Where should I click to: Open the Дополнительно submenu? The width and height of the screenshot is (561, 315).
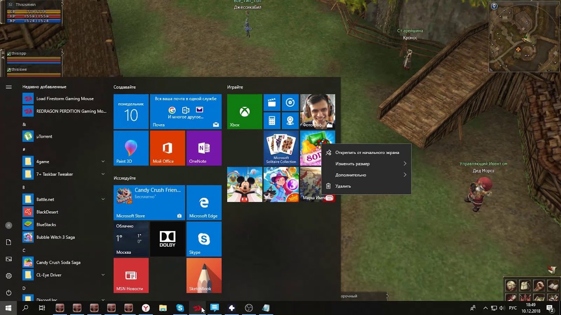(x=366, y=175)
